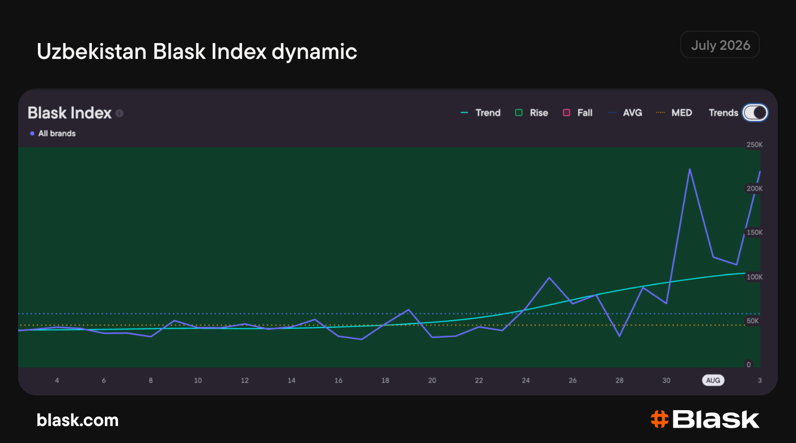Click the Trends label text
Screen dimensions: 796x443
click(x=723, y=113)
